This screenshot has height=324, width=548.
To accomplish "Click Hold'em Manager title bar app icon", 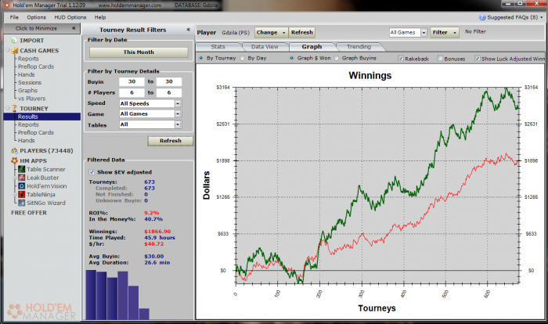I will pos(6,5).
